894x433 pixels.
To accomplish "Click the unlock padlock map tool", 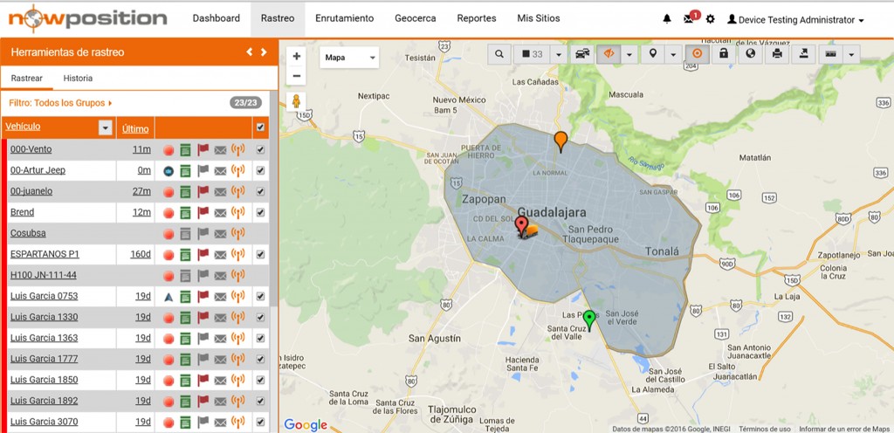I will click(x=723, y=54).
